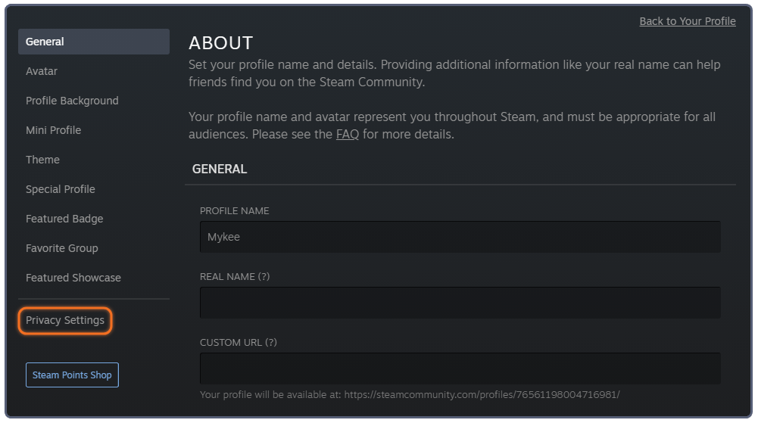Image resolution: width=758 pixels, height=423 pixels.
Task: Click the Custom URL (?) help label
Action: 239,342
